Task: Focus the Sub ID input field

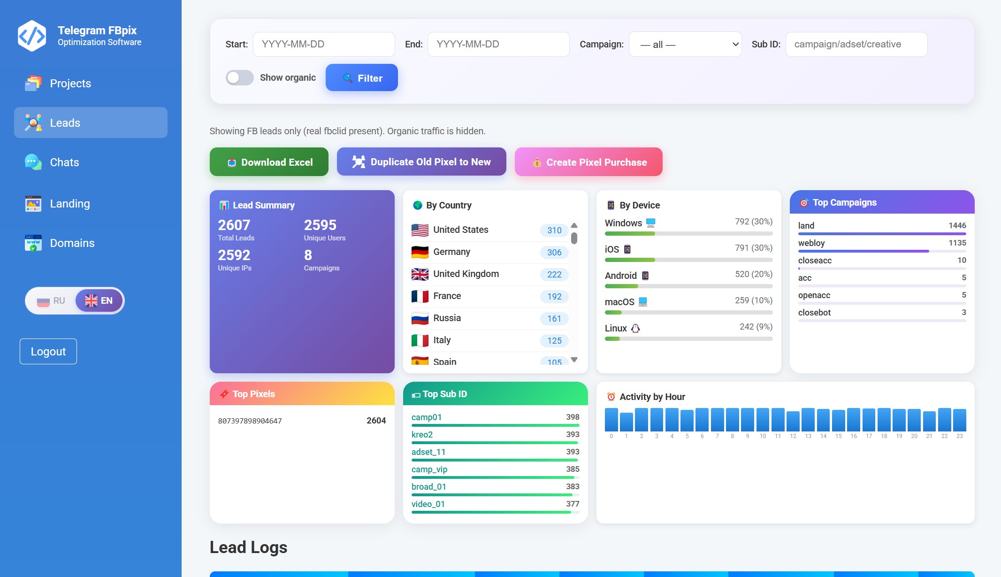Action: (x=856, y=44)
